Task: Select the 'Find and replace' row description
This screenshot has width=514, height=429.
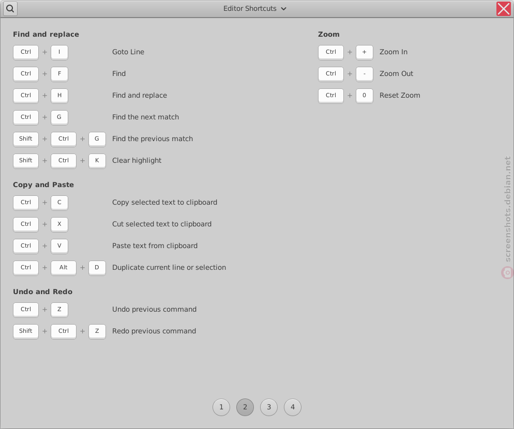Action: tap(140, 96)
